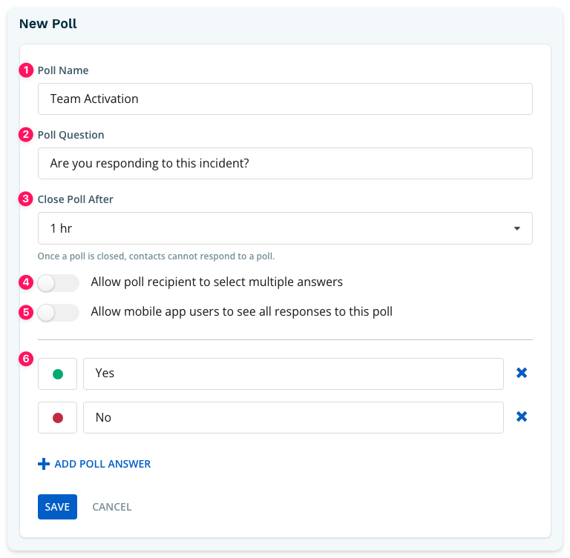Click the 'Allow poll recipient to select multiple answers' label
Viewport: 570px width, 558px height.
tap(217, 282)
